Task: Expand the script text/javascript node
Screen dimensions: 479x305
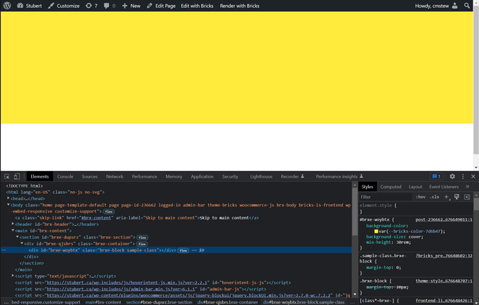Action: click(x=12, y=276)
